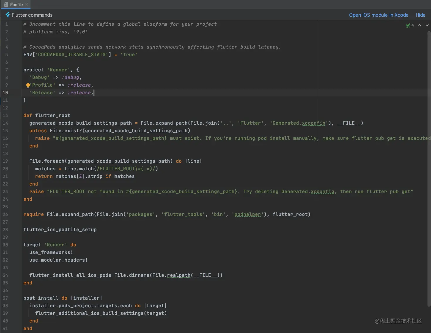Hide the Flutter commands bar

tap(420, 15)
